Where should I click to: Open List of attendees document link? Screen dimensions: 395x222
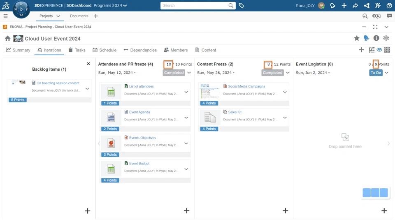coord(141,86)
